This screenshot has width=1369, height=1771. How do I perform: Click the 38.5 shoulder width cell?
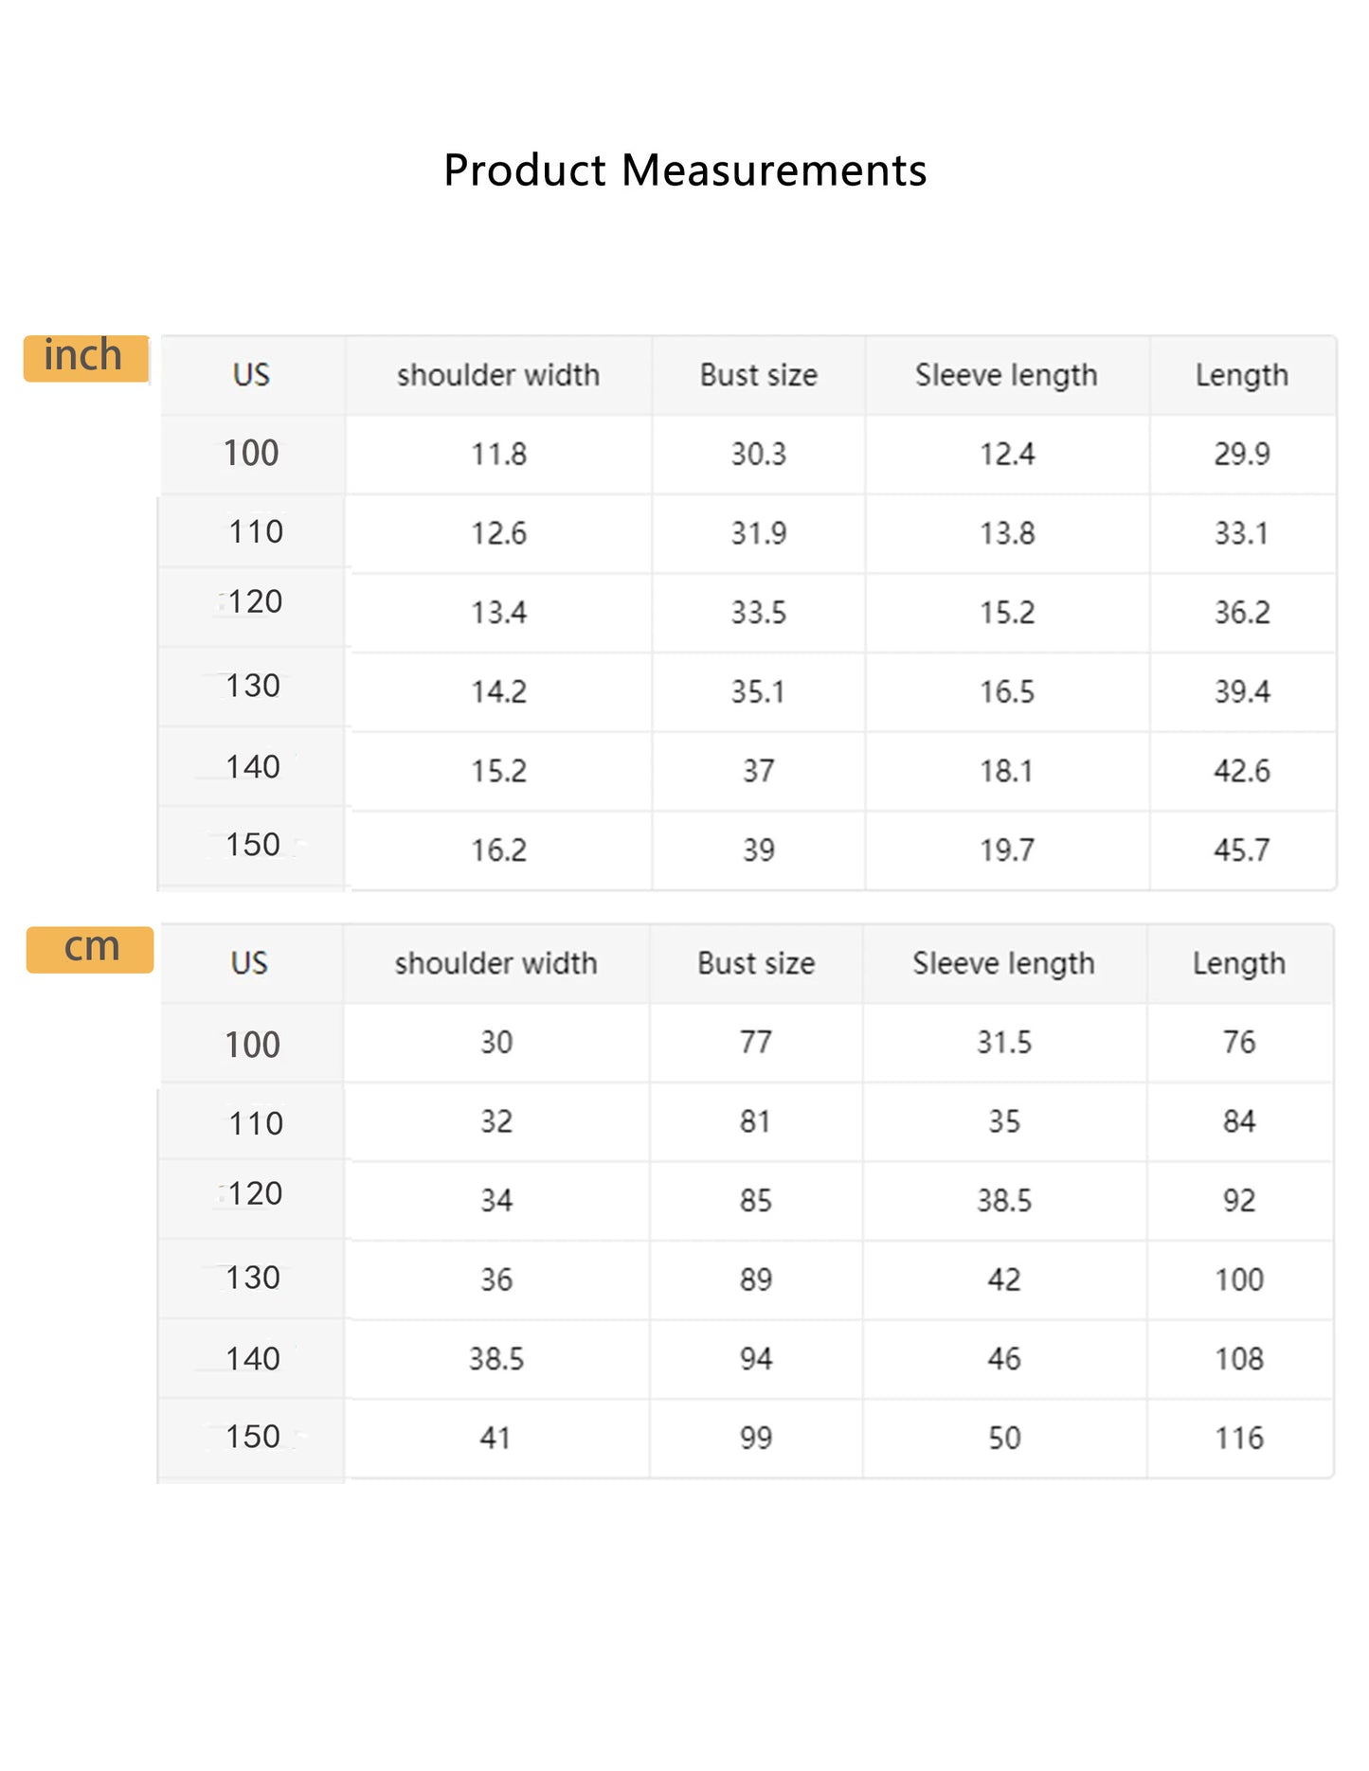[496, 1359]
